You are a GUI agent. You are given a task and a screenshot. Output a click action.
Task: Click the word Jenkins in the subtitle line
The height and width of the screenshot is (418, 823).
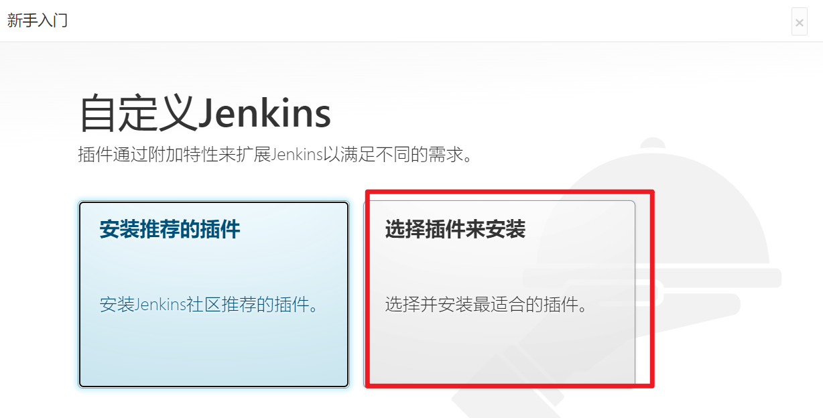pyautogui.click(x=298, y=155)
